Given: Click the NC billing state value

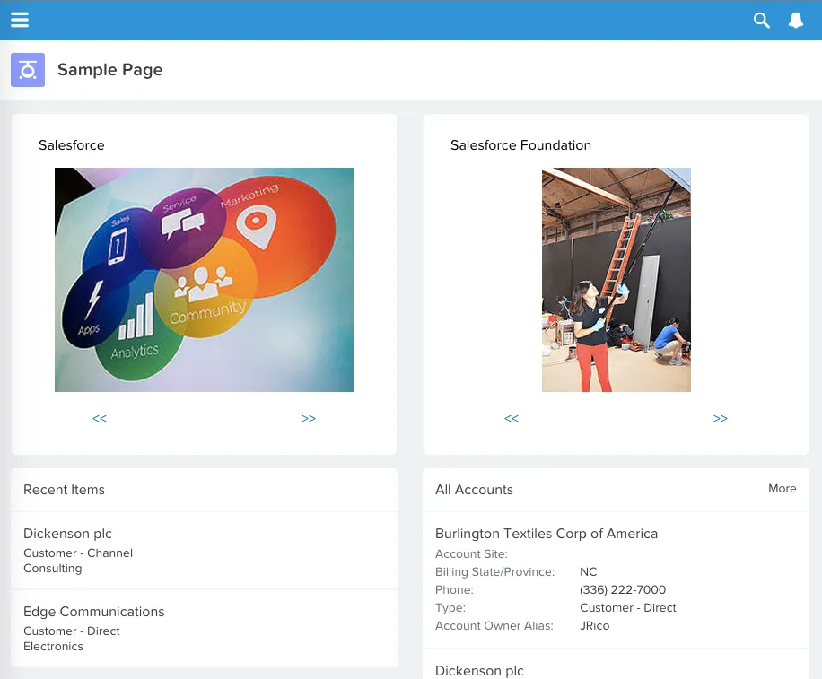Looking at the screenshot, I should click(x=588, y=572).
